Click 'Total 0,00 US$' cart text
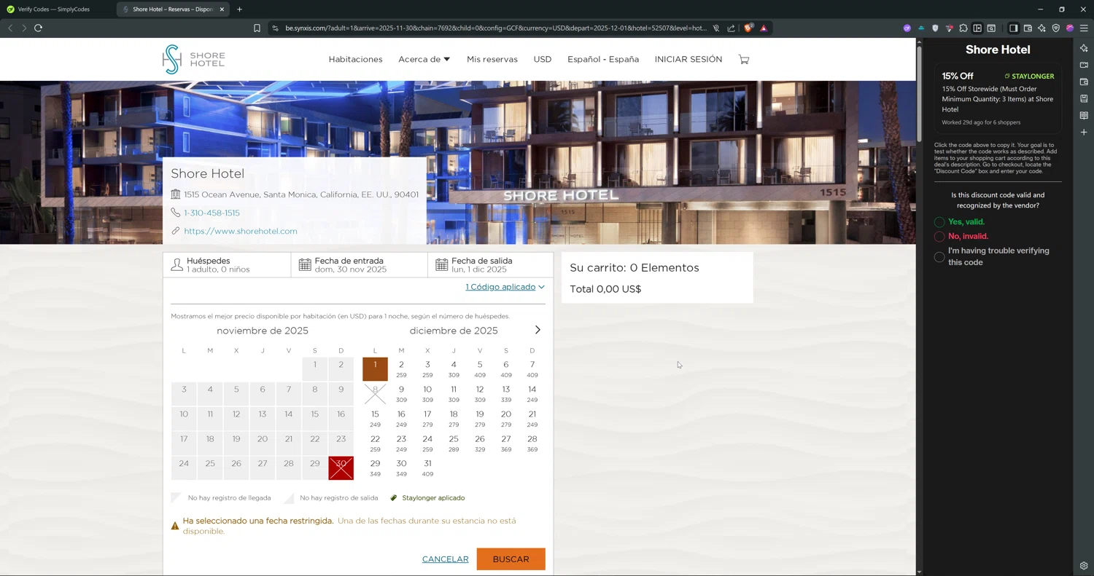 (605, 289)
